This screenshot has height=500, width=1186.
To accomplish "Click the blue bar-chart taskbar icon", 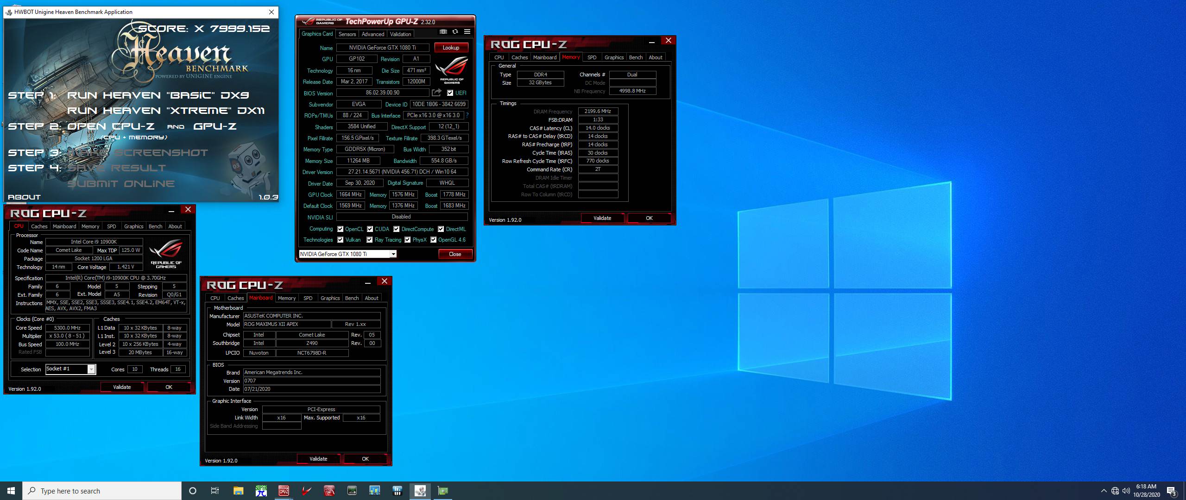I will pyautogui.click(x=374, y=491).
